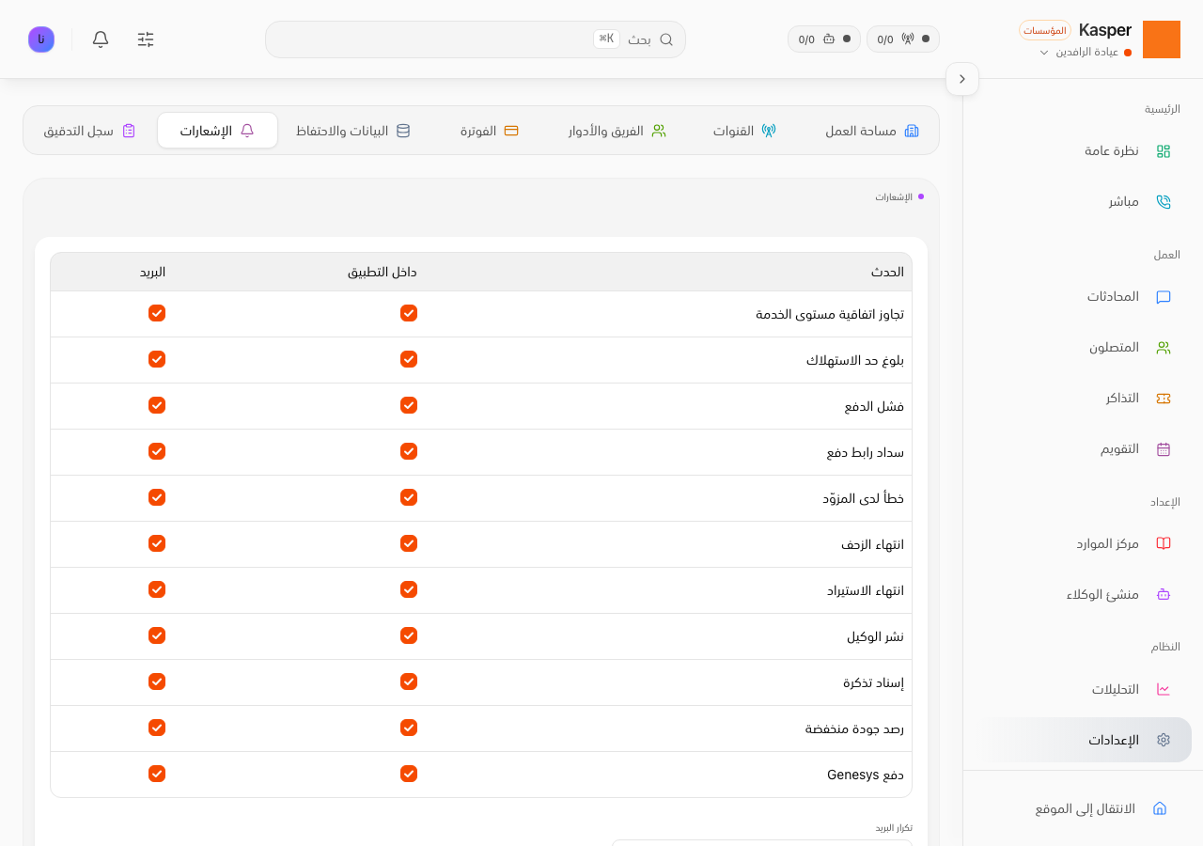Click the الفوترة credit card icon

(511, 131)
